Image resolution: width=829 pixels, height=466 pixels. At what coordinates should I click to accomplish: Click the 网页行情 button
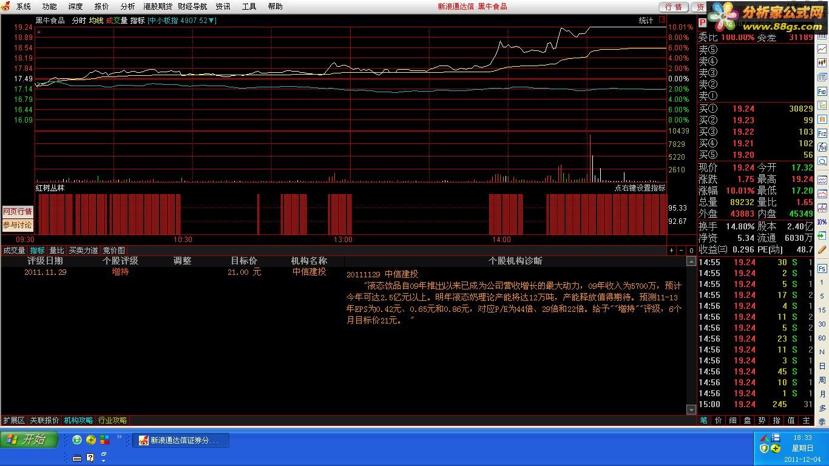pyautogui.click(x=18, y=212)
